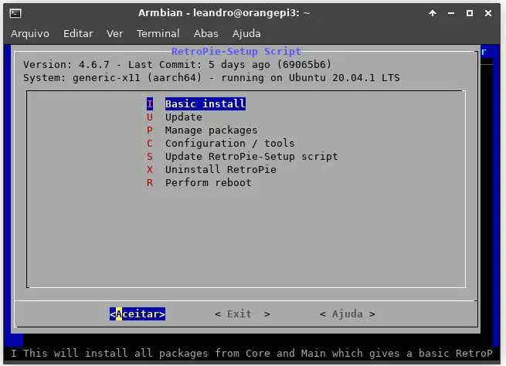The height and width of the screenshot is (366, 506).
Task: Open the Arquivo menu
Action: 30,33
